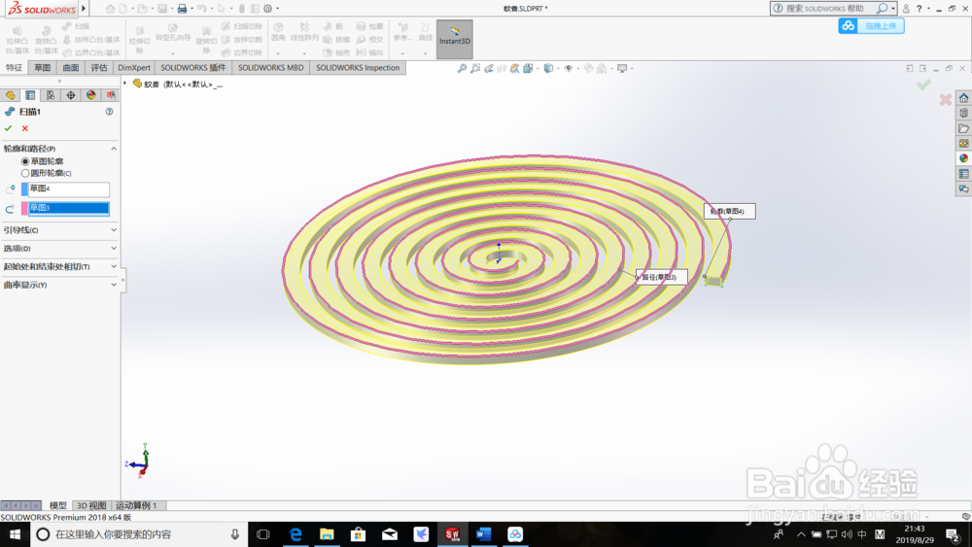Click the 轮廓(草图4) callout label in viewport

[x=730, y=211]
